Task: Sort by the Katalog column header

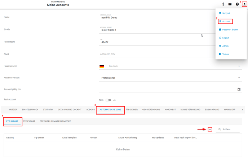Action: 10,138
